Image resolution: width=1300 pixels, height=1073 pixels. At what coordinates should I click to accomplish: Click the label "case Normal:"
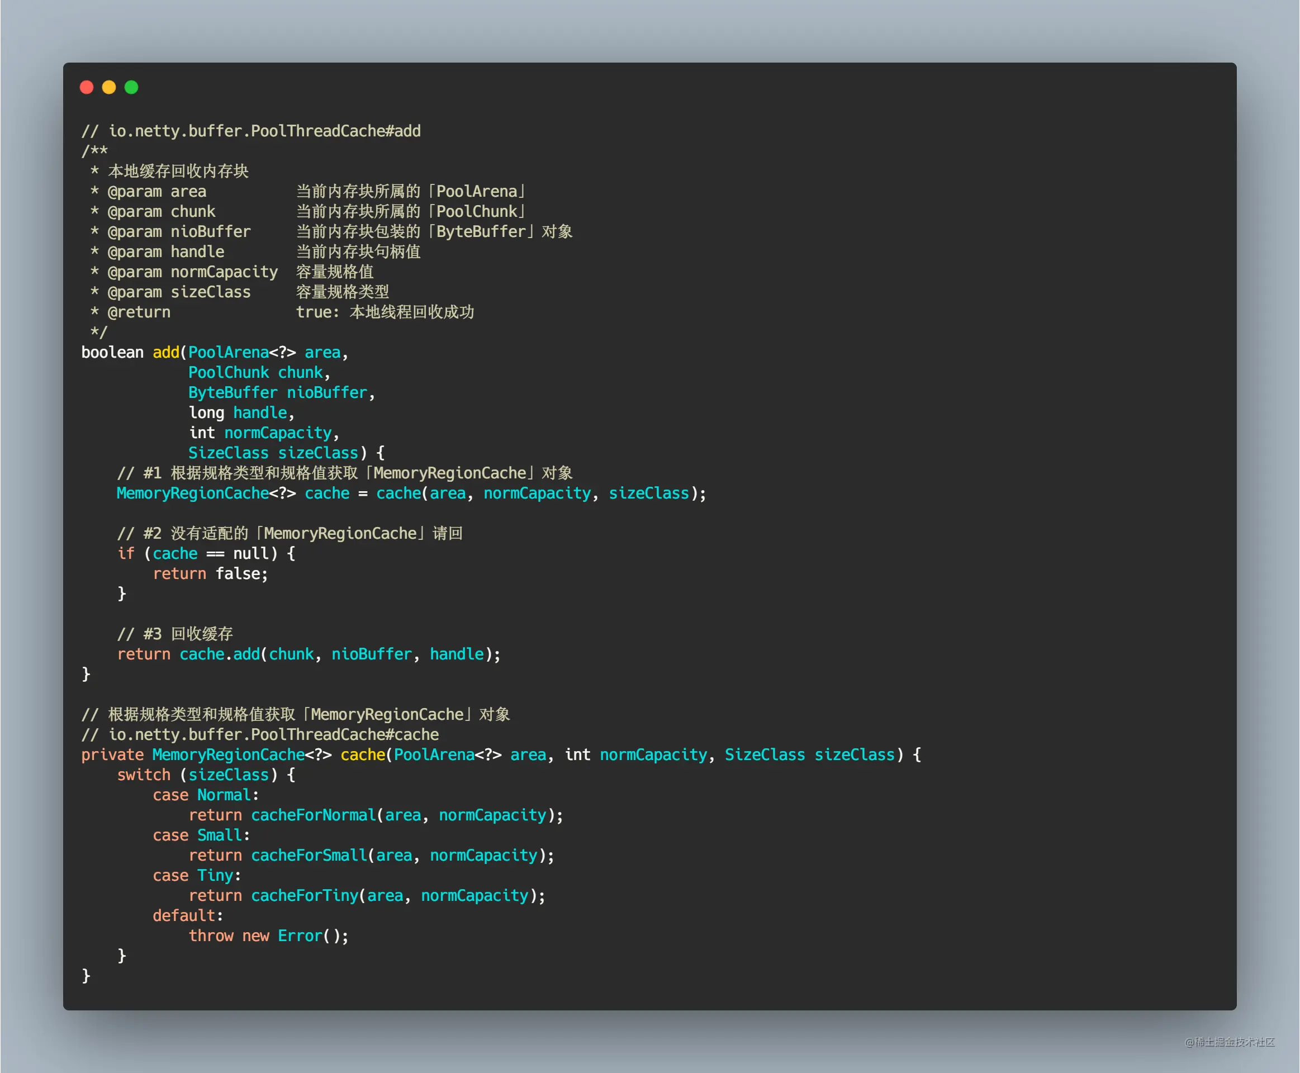(206, 795)
